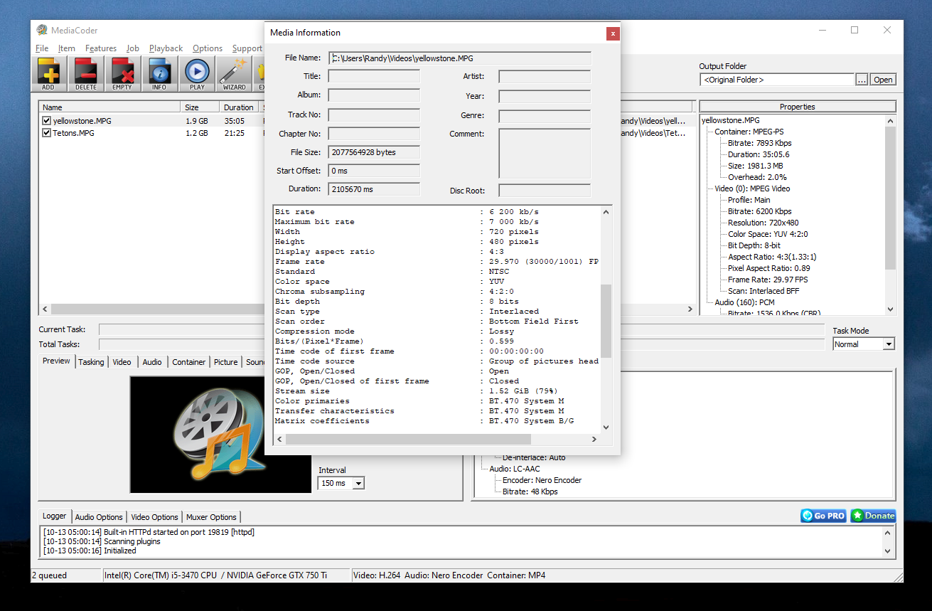Click the Properties tree scroll down arrow

tap(891, 309)
